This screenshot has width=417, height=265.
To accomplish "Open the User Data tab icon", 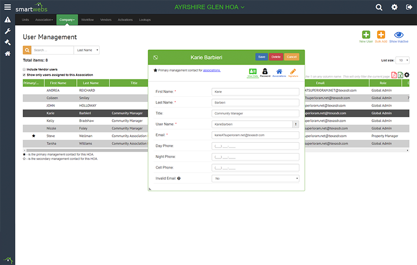I will [x=253, y=73].
